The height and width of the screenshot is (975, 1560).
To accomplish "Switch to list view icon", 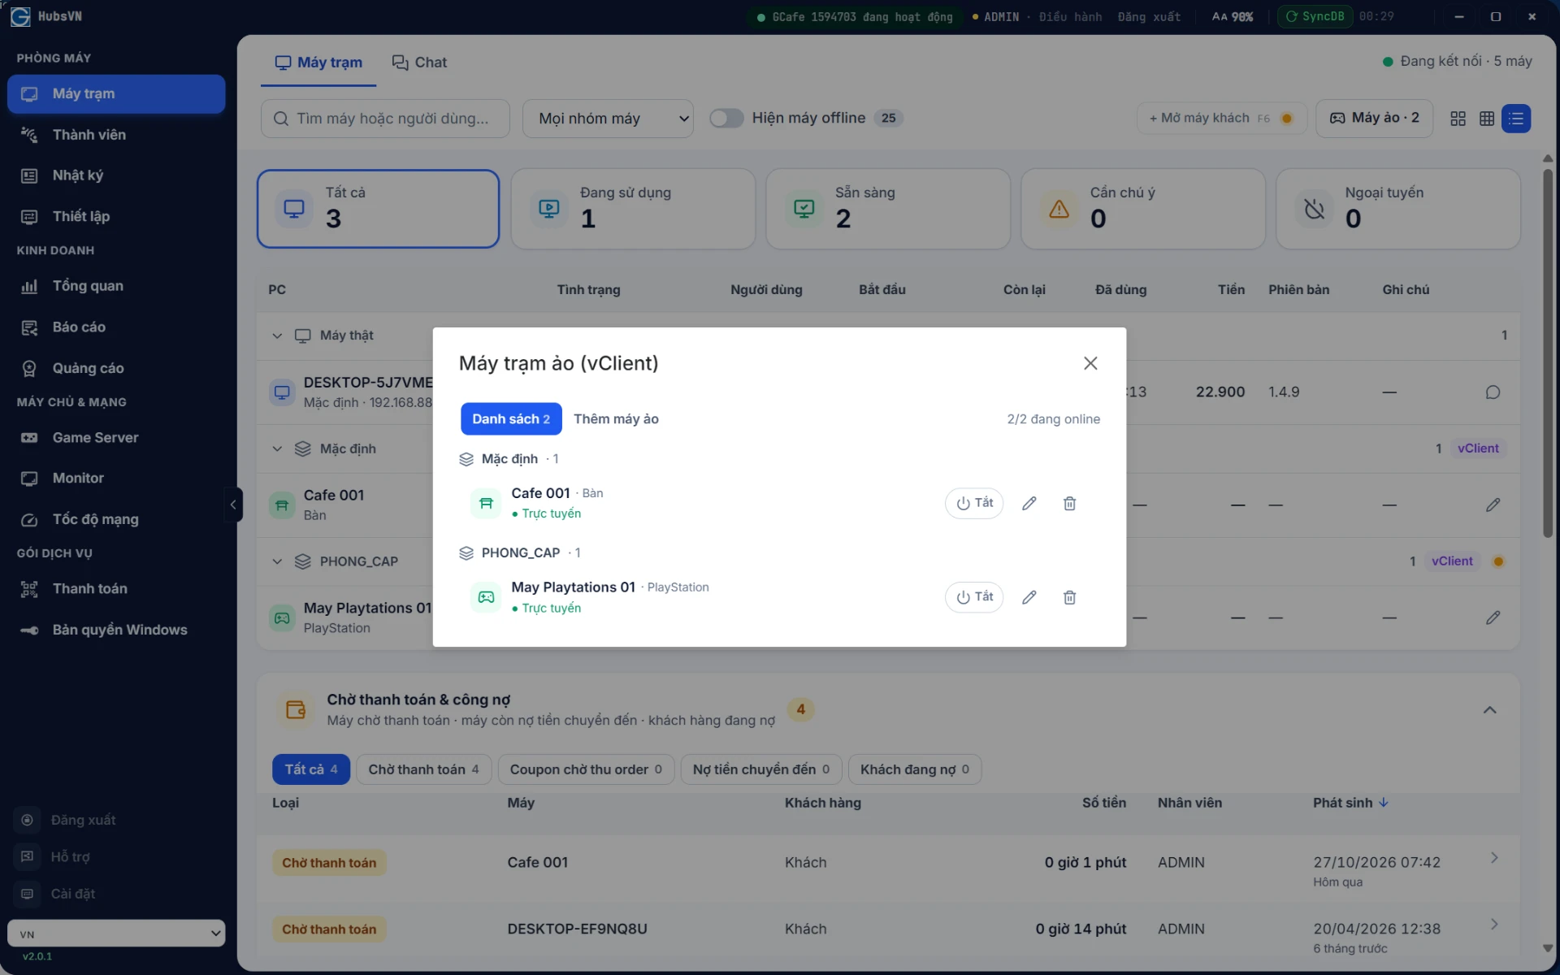I will [1516, 119].
